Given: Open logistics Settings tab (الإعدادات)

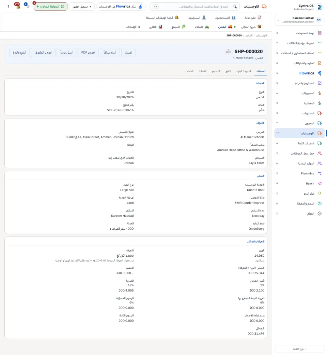Looking at the screenshot, I should coord(133,27).
